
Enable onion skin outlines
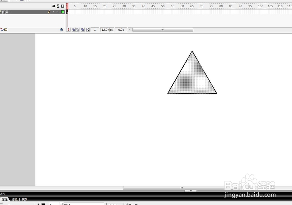pyautogui.click(x=78, y=29)
